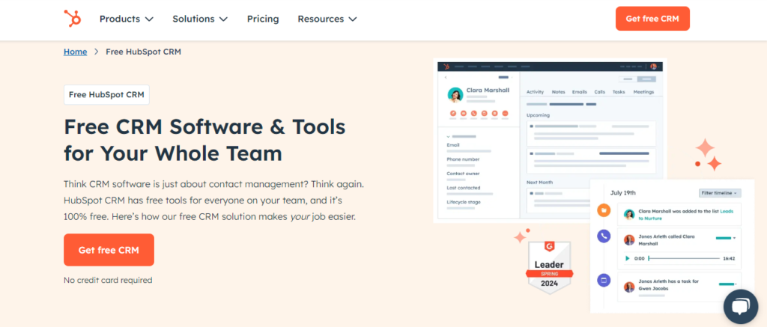Image resolution: width=767 pixels, height=327 pixels.
Task: Go to the Pricing page
Action: point(263,19)
